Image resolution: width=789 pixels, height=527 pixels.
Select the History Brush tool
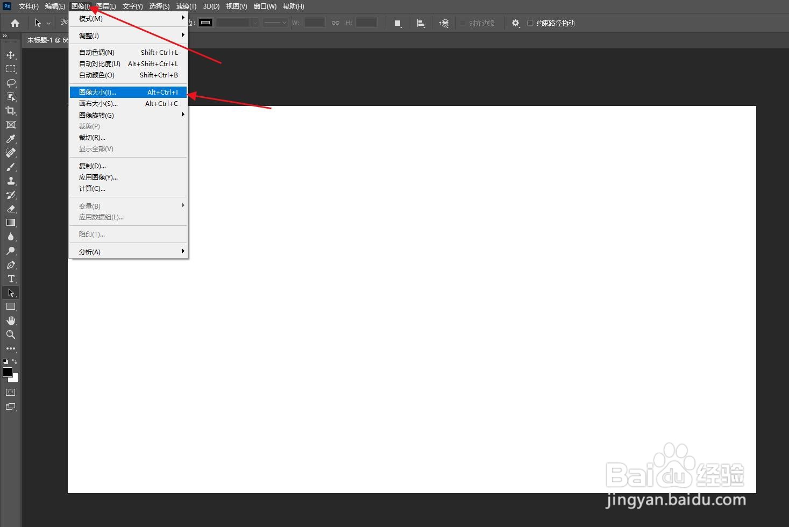pos(11,195)
